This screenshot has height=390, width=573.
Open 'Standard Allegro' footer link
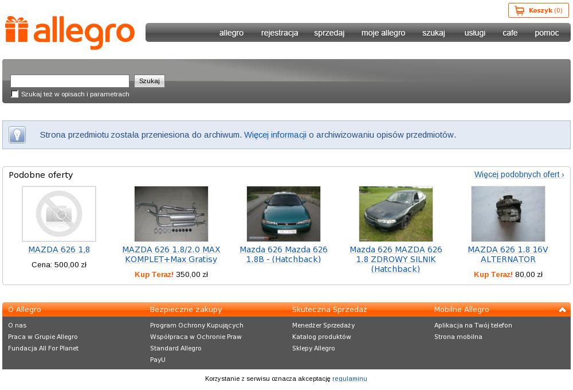[176, 348]
